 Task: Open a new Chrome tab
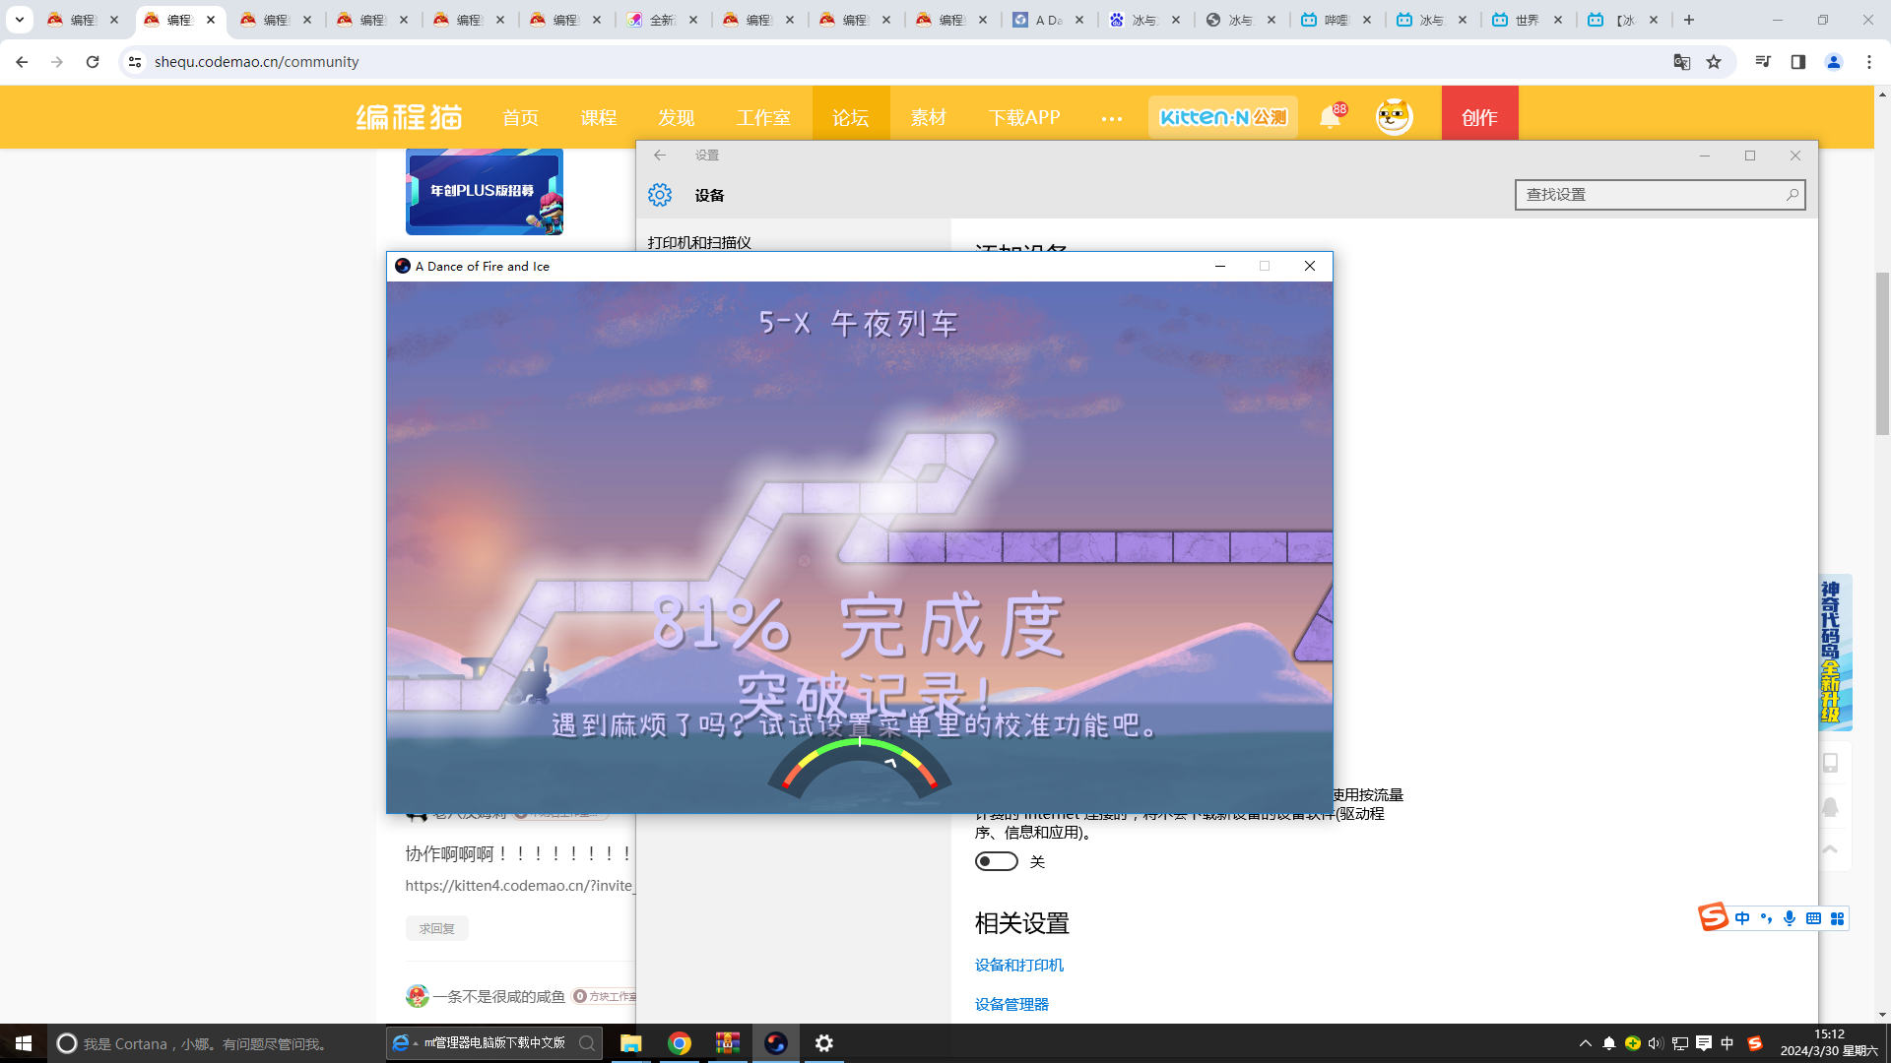[1689, 20]
